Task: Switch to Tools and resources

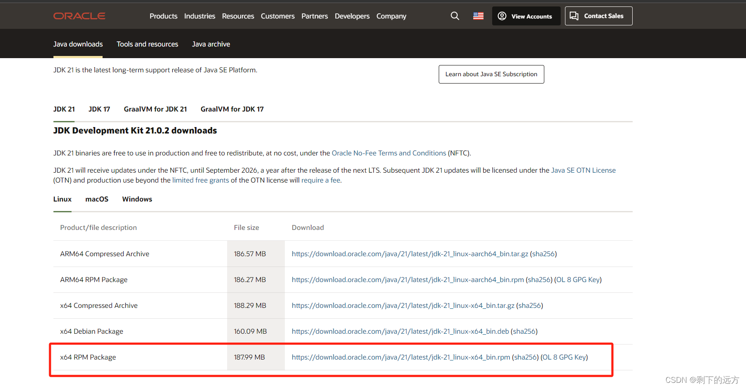Action: tap(147, 44)
